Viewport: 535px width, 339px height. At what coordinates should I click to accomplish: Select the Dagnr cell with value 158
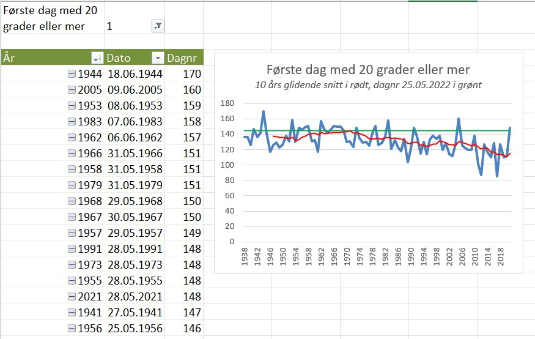(184, 122)
